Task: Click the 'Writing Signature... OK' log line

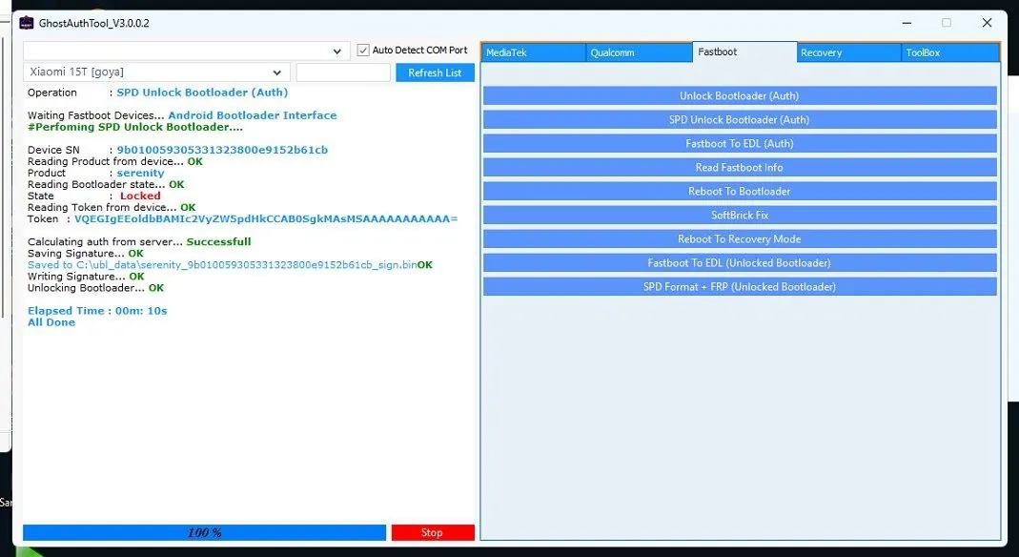Action: pyautogui.click(x=86, y=277)
